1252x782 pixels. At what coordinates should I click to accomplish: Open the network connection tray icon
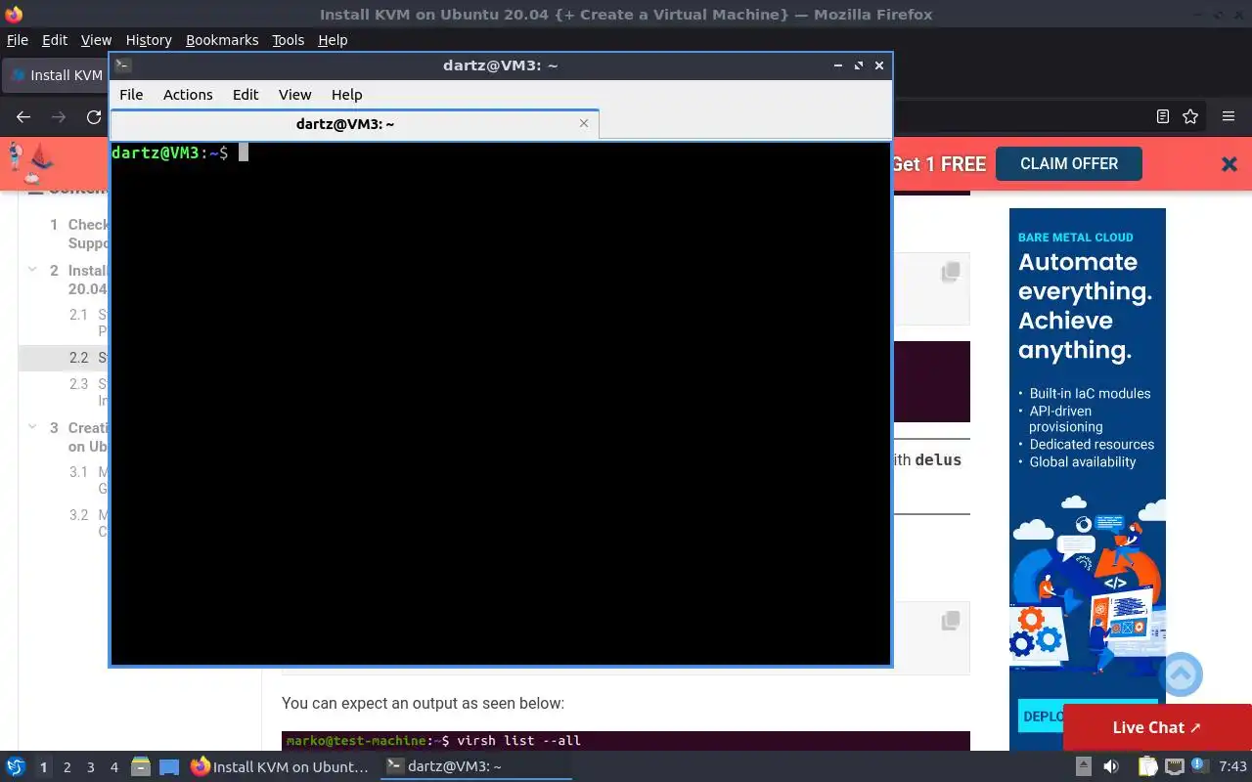[x=1174, y=766]
